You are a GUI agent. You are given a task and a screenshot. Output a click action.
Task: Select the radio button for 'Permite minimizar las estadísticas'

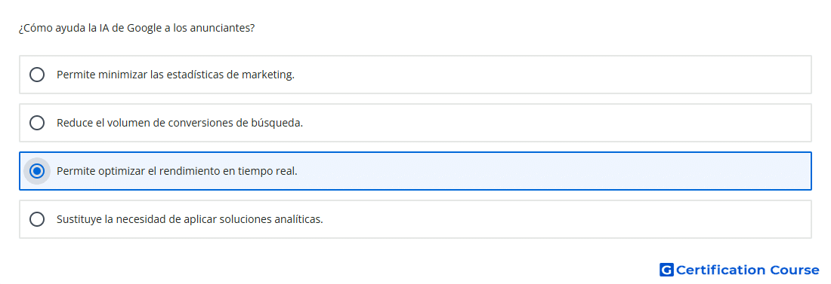(x=37, y=75)
